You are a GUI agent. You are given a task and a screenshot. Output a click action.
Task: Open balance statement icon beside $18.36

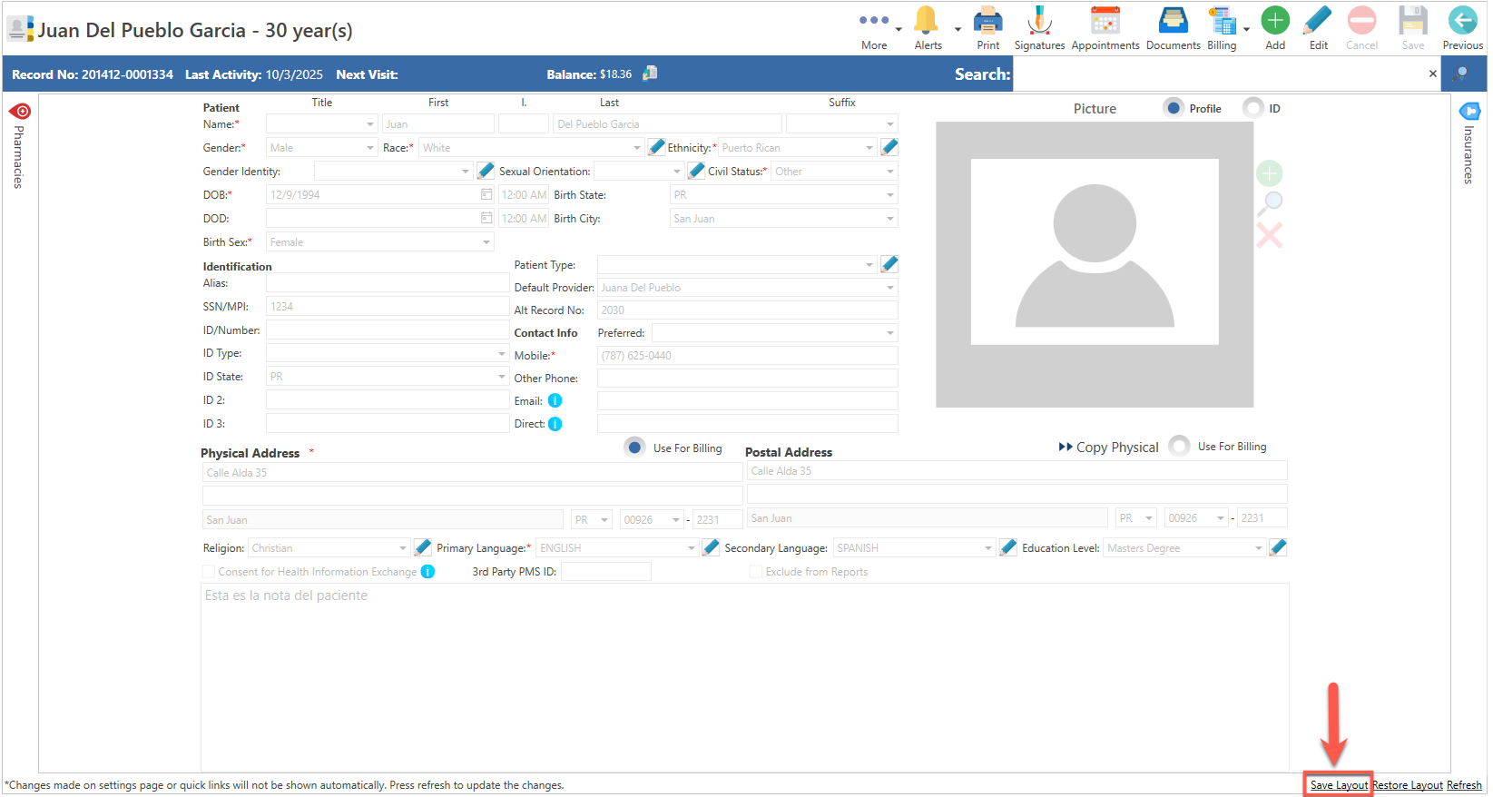point(650,74)
